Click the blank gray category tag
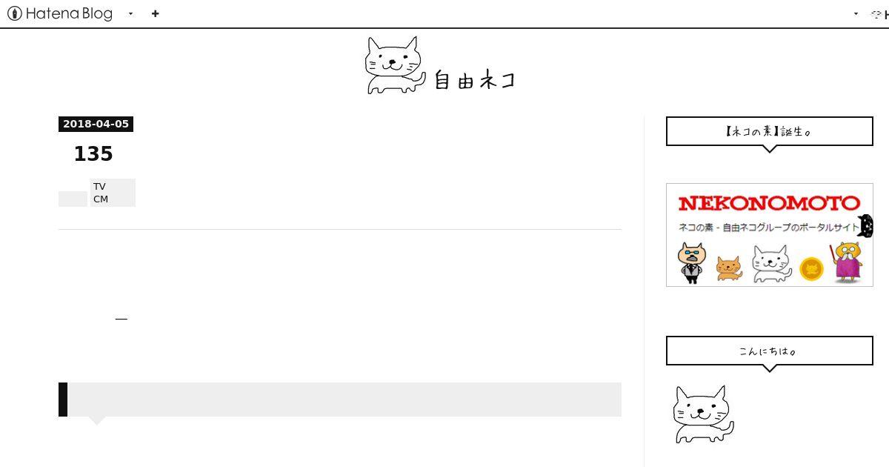This screenshot has height=467, width=889. point(73,199)
